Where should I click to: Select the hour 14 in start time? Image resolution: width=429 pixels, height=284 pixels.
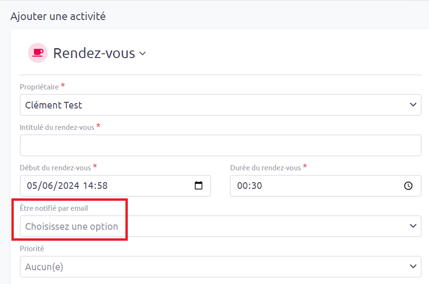coord(88,186)
